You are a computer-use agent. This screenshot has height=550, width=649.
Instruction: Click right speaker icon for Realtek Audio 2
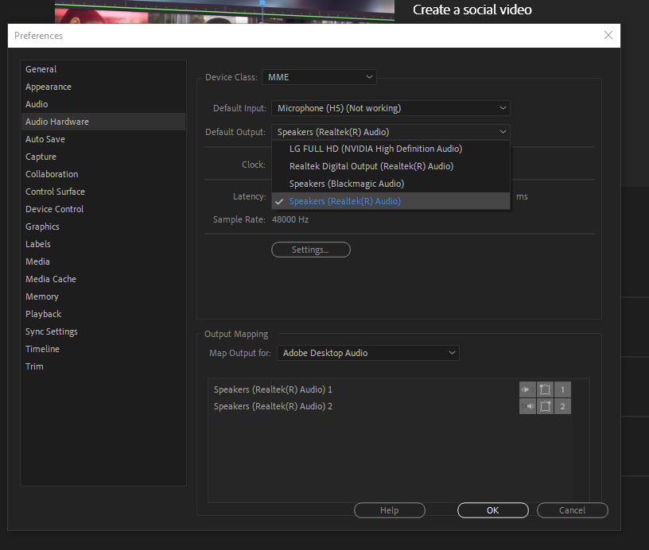527,406
